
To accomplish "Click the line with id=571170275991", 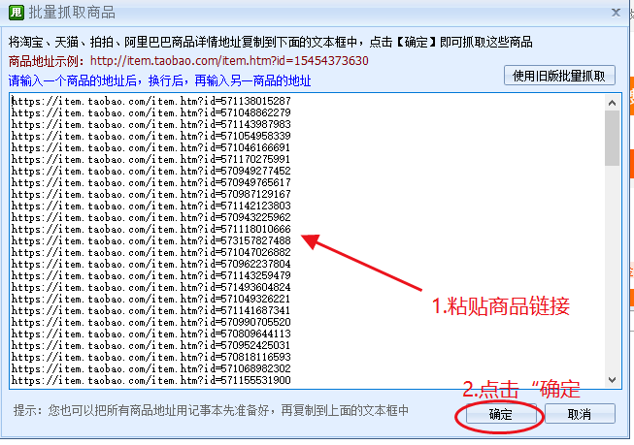I will coord(151,159).
